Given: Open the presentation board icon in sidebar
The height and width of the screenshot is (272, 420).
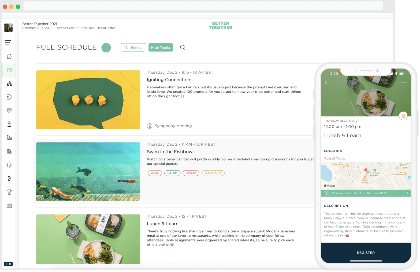Looking at the screenshot, I should tap(9, 111).
